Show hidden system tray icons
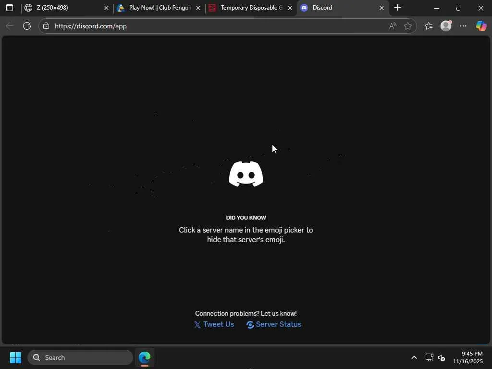492x369 pixels. (x=414, y=357)
